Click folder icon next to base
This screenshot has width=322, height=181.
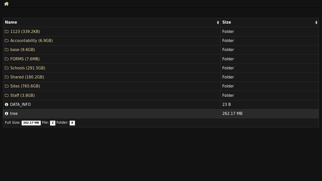tap(7, 50)
